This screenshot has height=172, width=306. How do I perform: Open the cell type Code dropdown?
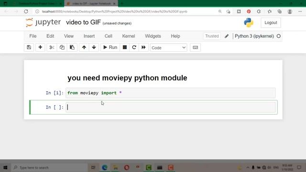coord(169,48)
